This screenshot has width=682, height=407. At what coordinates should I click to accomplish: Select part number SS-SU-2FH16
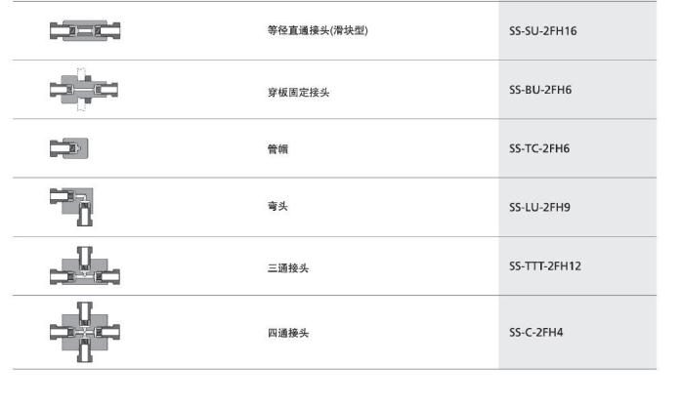click(x=543, y=31)
